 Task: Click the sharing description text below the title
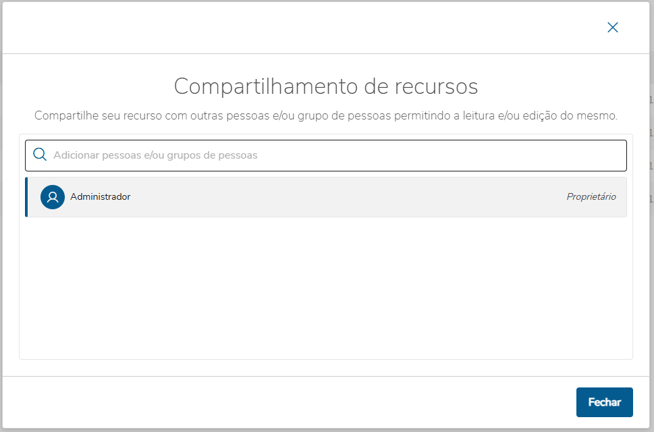pyautogui.click(x=326, y=115)
